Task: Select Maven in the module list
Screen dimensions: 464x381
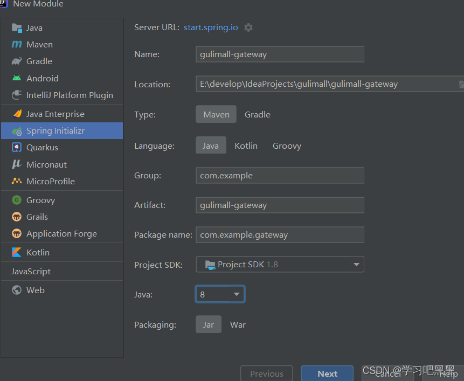Action: coord(62,44)
